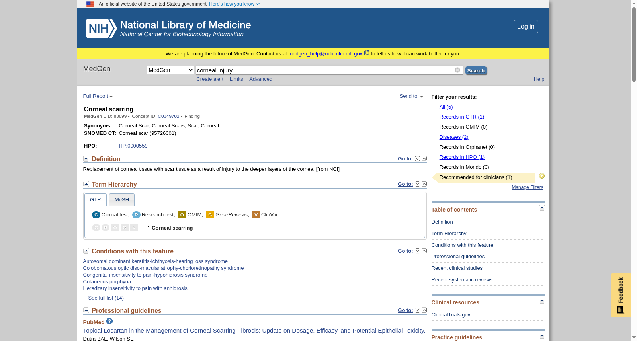Collapse the Term Hierarchy section

[x=86, y=184]
